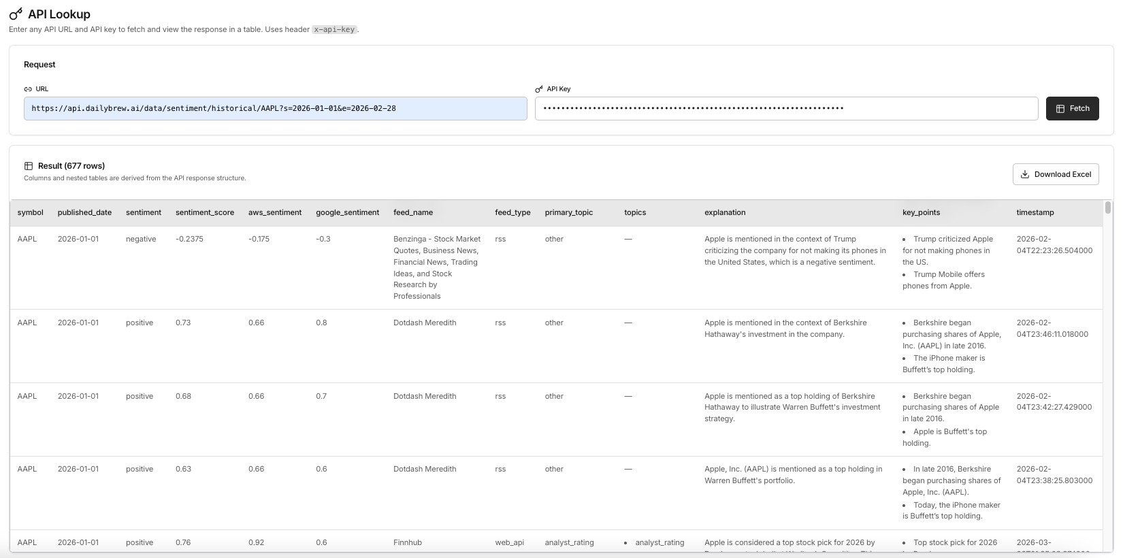Click the -0.3 google sentiment cell
The image size is (1123, 558).
pyautogui.click(x=323, y=239)
